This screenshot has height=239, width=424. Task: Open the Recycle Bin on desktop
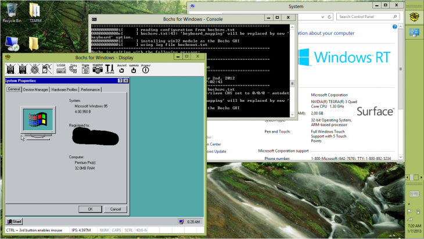[12, 12]
